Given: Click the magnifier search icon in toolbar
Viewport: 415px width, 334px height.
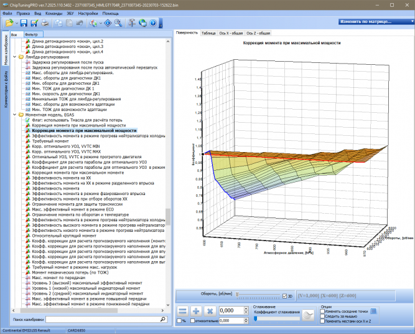Looking at the screenshot, I should [x=118, y=23].
